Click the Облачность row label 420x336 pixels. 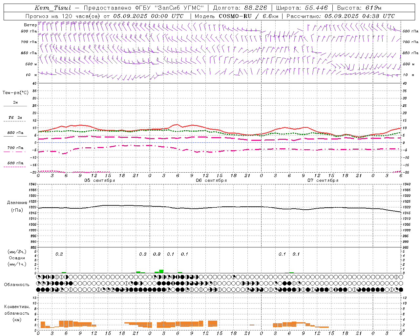click(x=17, y=285)
